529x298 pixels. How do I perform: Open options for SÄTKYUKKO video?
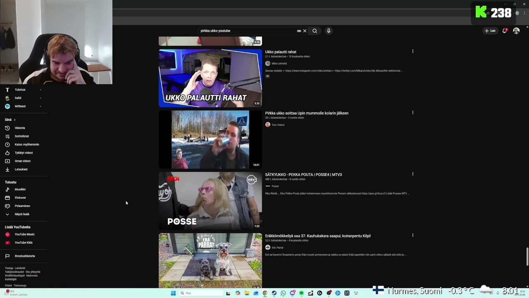tap(412, 174)
